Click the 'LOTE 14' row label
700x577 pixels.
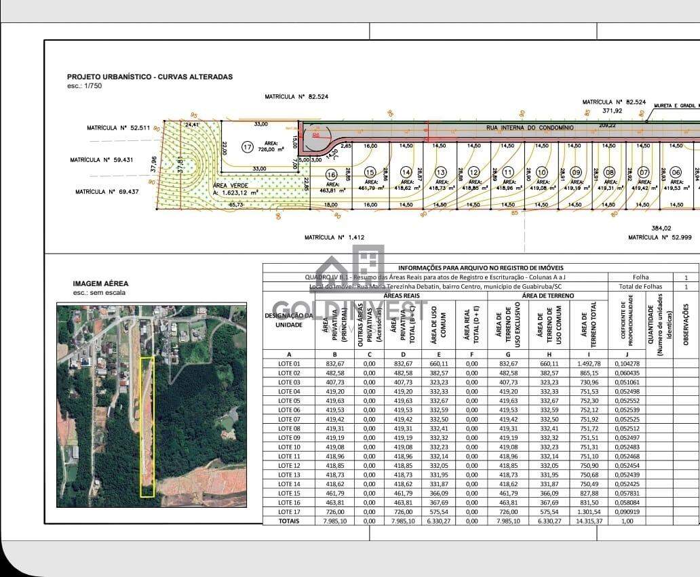click(x=289, y=484)
